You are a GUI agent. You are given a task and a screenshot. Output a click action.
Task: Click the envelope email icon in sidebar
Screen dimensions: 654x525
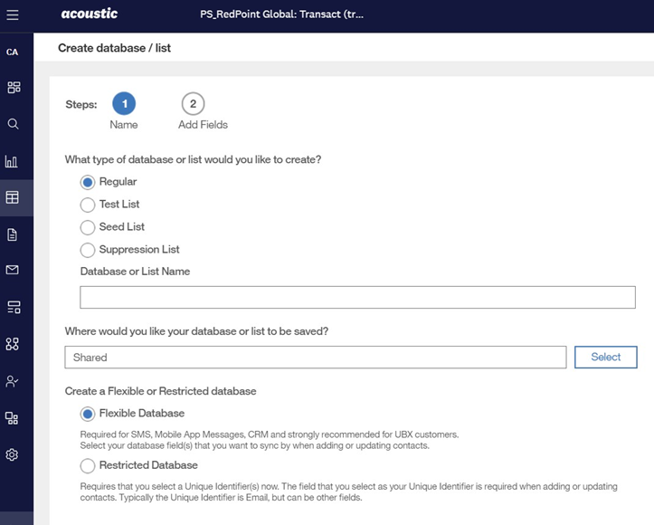pos(13,270)
